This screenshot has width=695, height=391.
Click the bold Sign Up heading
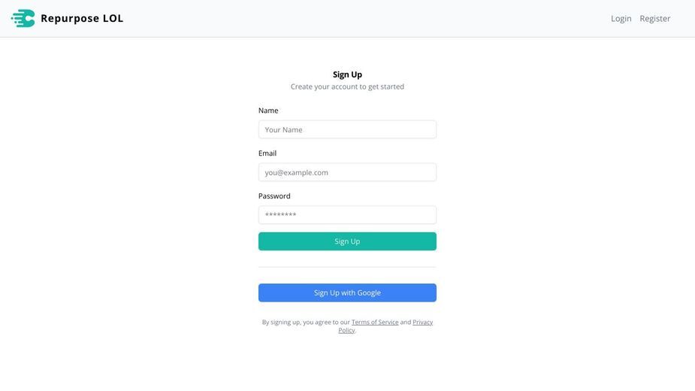pos(347,74)
